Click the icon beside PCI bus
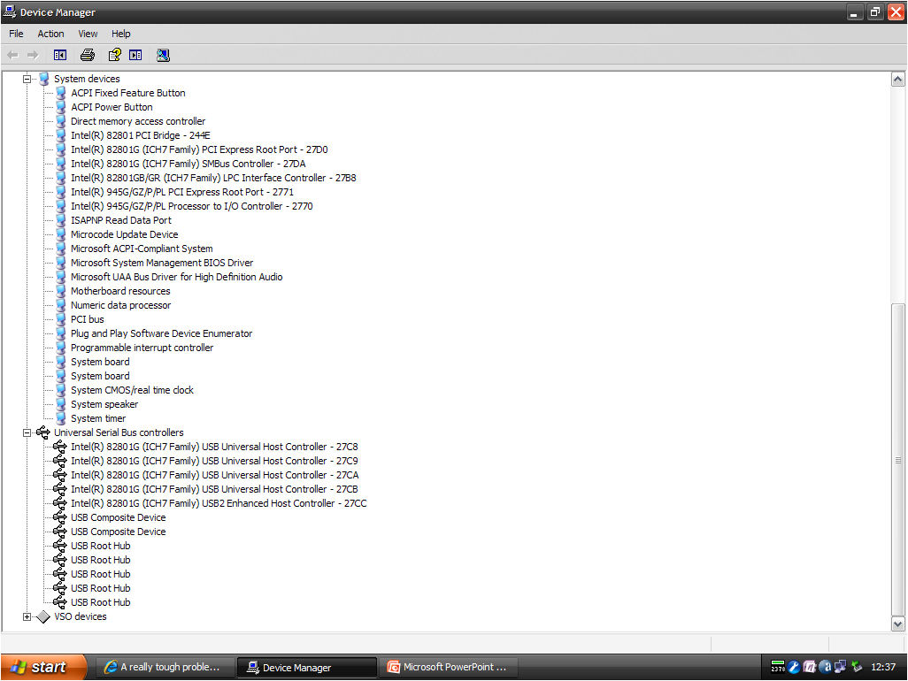The height and width of the screenshot is (681, 908). tap(61, 319)
